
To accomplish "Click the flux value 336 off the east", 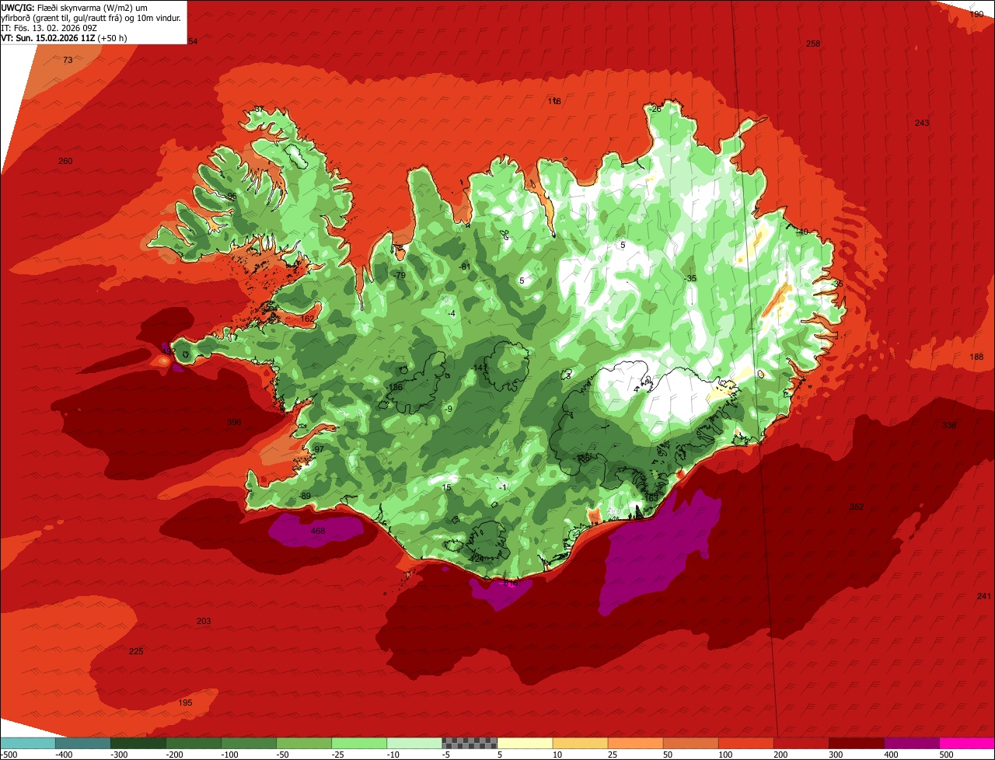I will (x=949, y=426).
